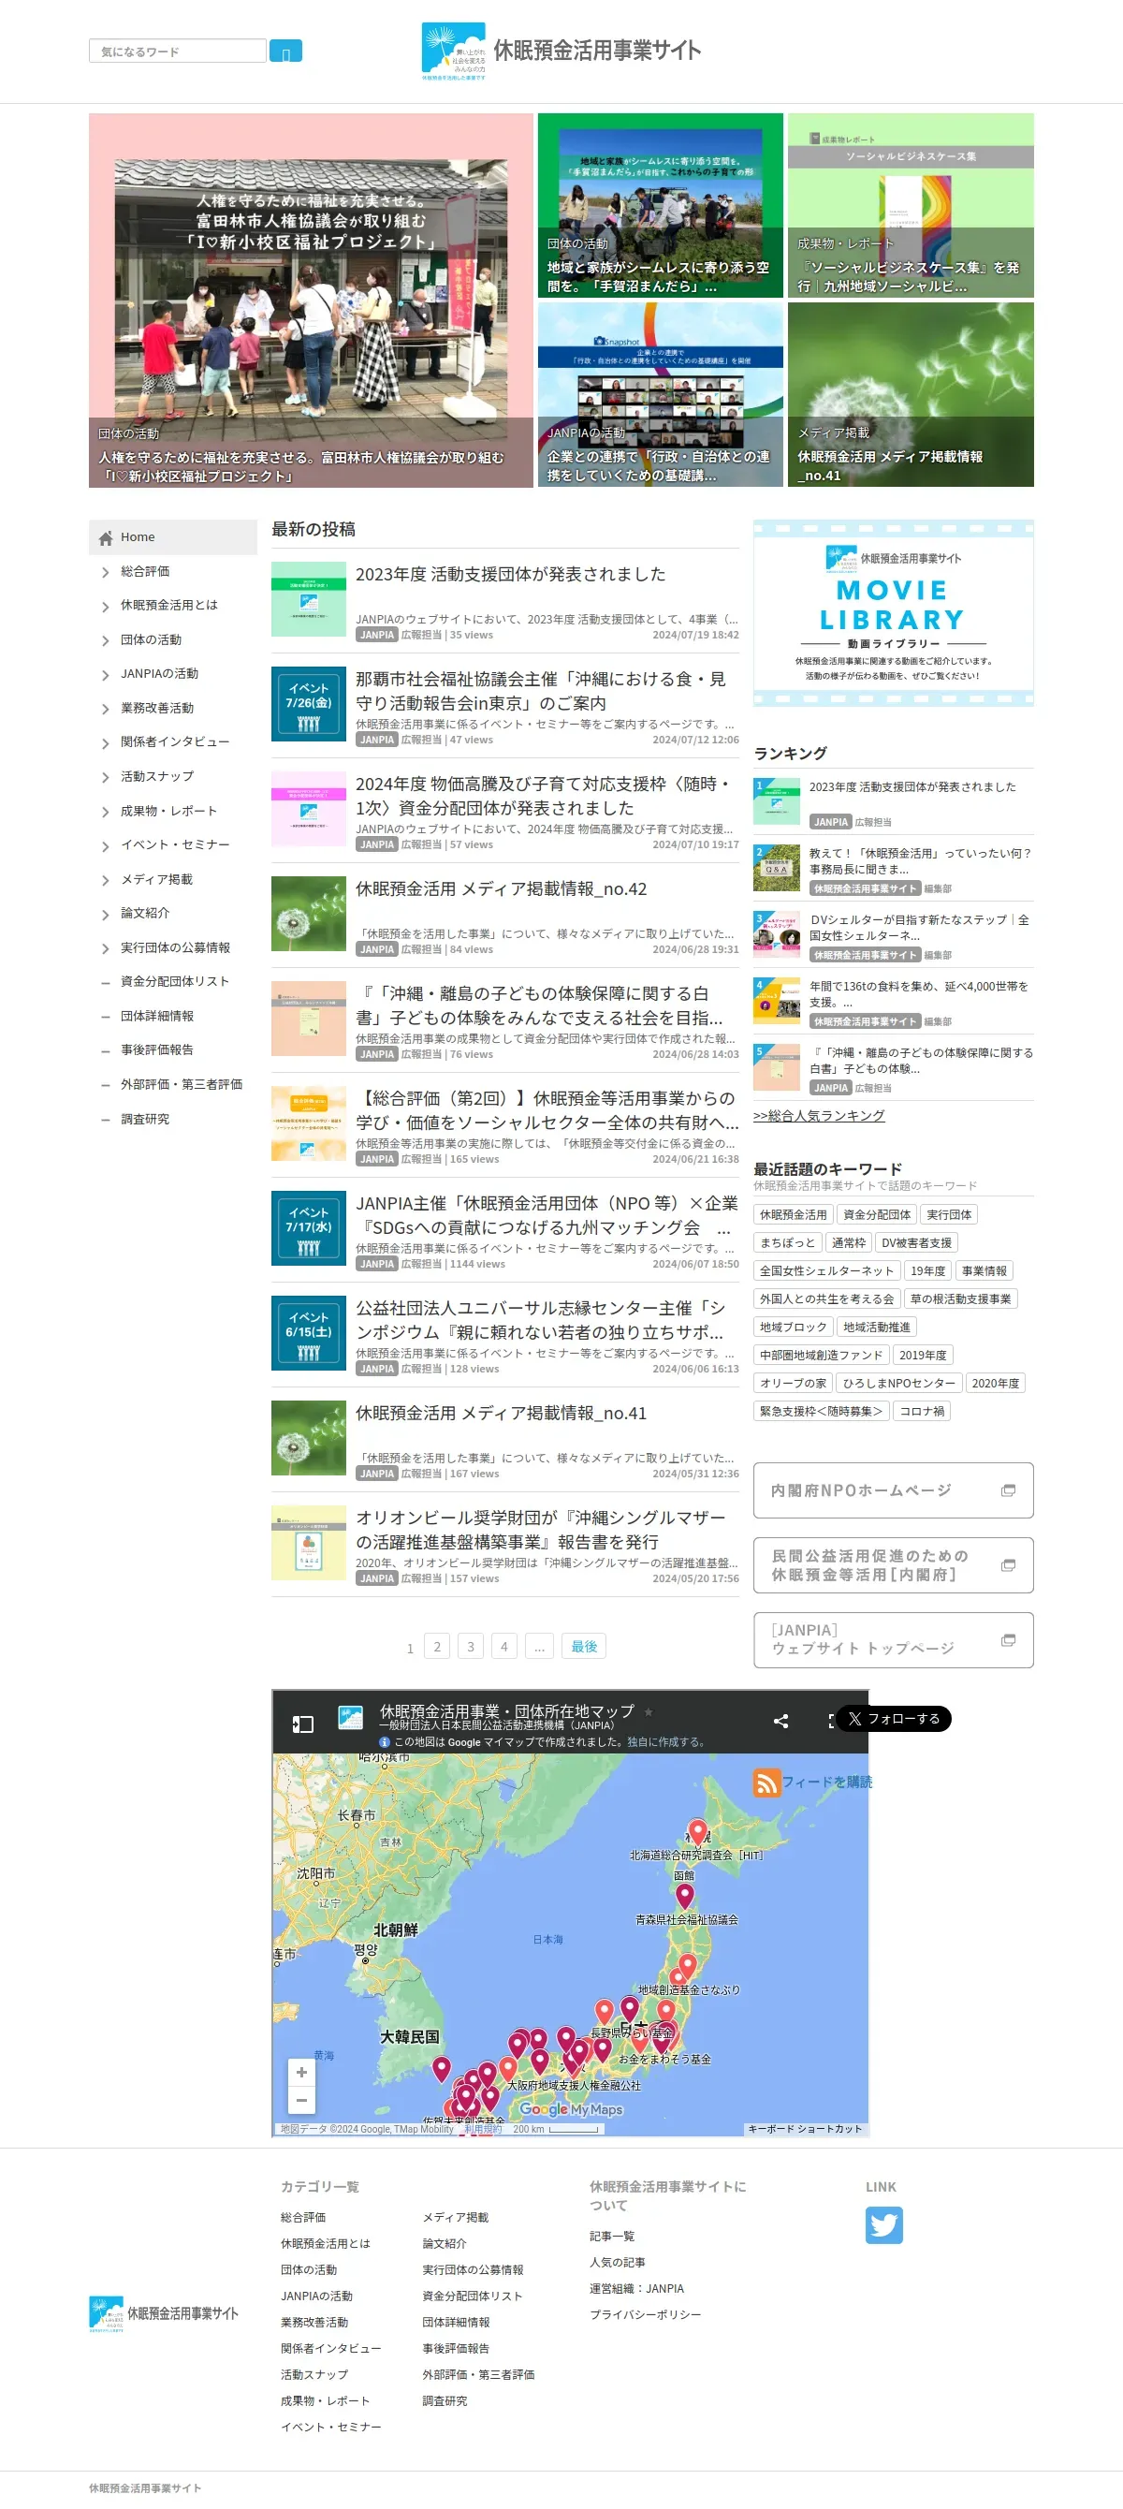Expand 活動スナップ sidebar item
Viewport: 1123px width, 2509px height.
pos(105,777)
